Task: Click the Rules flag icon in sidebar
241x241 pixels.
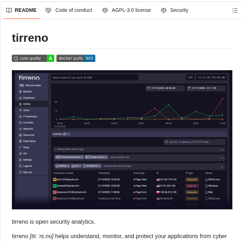Action: click(x=20, y=147)
